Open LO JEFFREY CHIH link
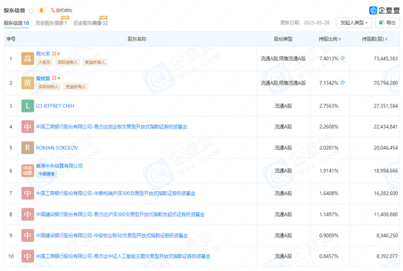The width and height of the screenshot is (403, 271). [55, 106]
